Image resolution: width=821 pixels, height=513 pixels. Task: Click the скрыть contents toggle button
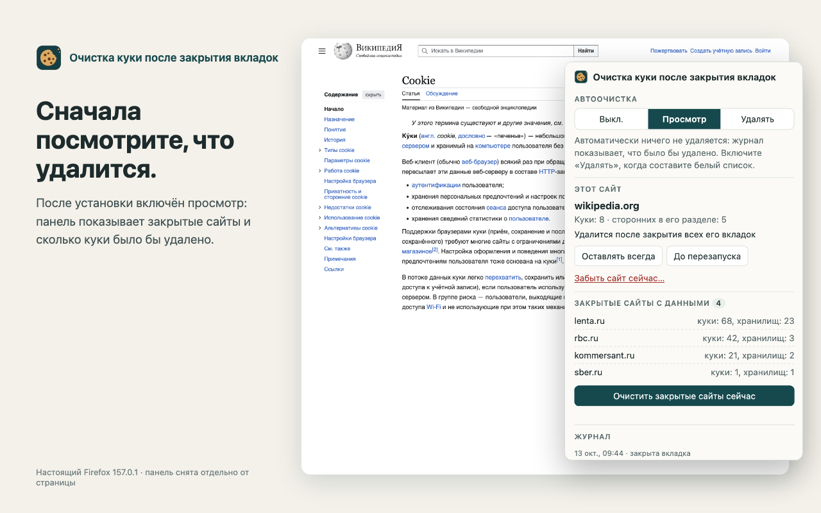373,95
